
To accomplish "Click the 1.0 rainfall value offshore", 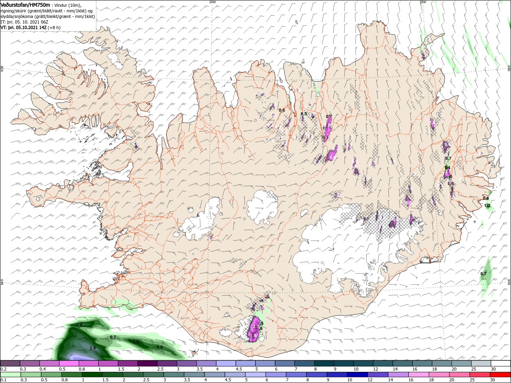I will [x=160, y=347].
